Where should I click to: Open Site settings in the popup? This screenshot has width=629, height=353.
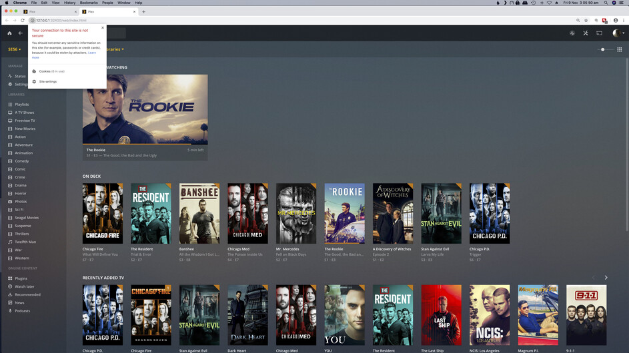(x=48, y=82)
